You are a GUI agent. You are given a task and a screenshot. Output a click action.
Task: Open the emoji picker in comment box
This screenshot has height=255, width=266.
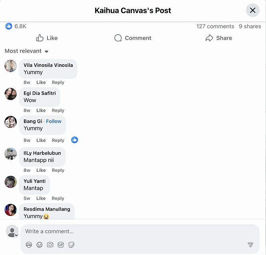[40, 245]
